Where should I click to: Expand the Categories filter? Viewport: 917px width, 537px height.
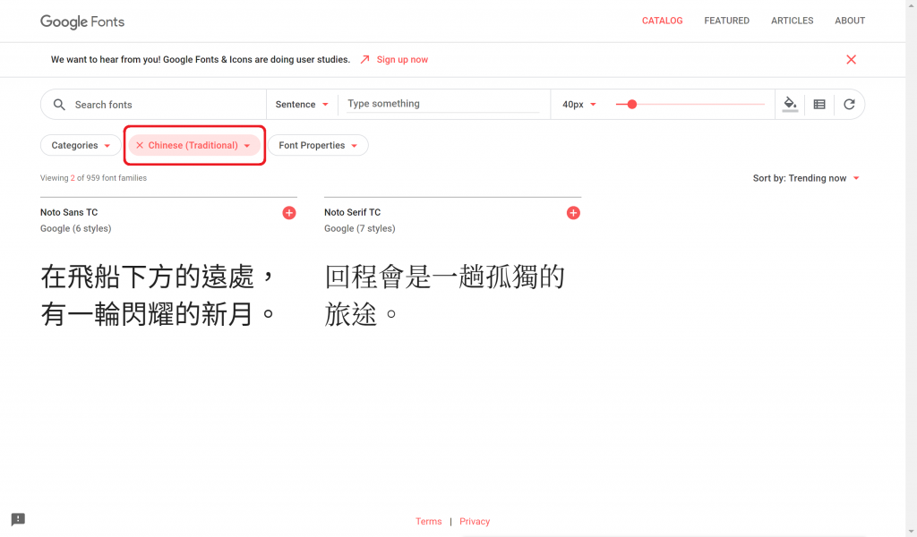(81, 145)
